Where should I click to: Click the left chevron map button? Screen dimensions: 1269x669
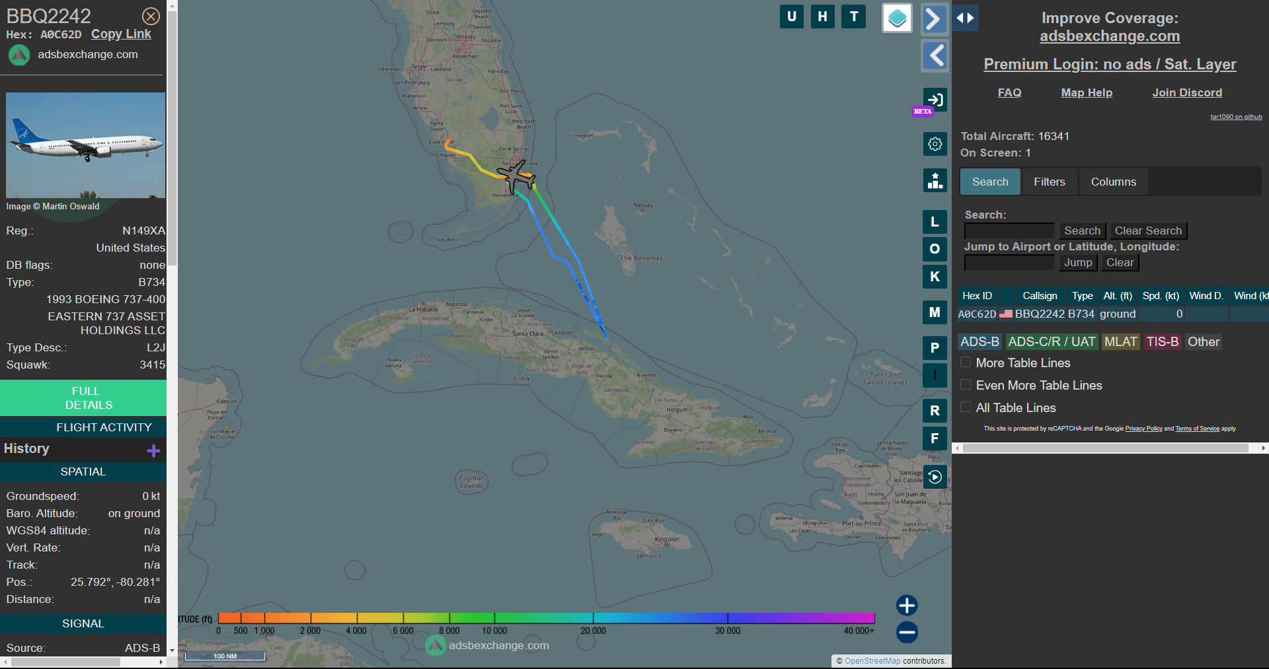click(x=935, y=55)
